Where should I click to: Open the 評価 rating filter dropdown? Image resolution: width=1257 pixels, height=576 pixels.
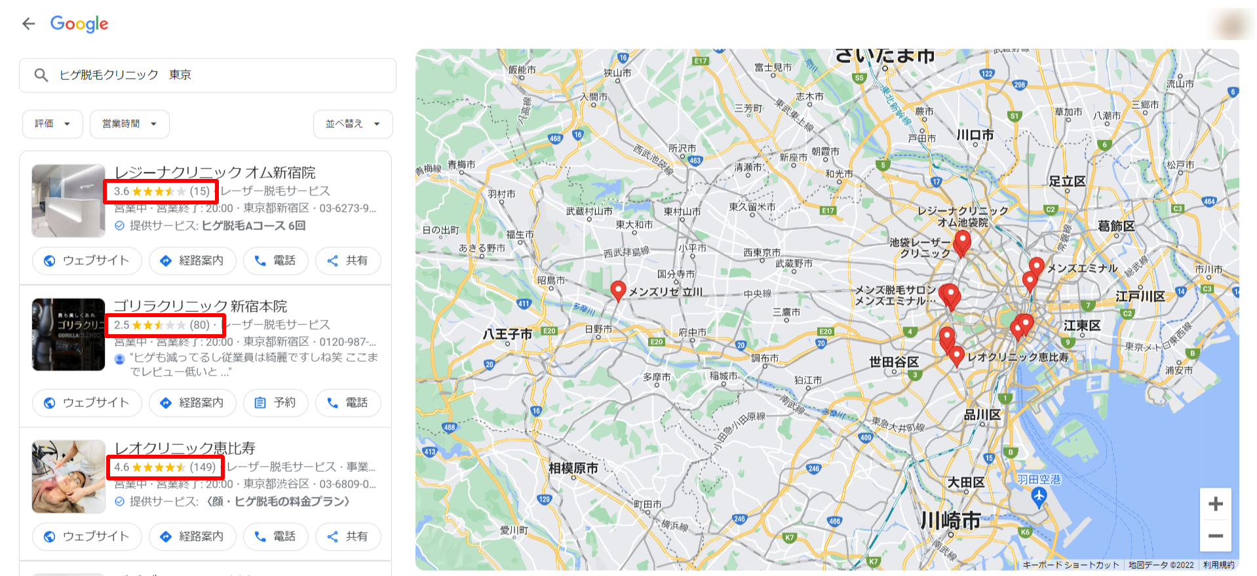pyautogui.click(x=52, y=124)
